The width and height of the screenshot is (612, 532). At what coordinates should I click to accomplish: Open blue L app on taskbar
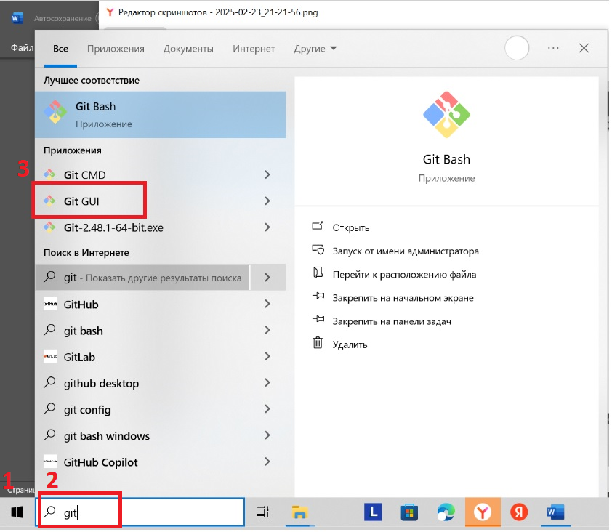[373, 512]
